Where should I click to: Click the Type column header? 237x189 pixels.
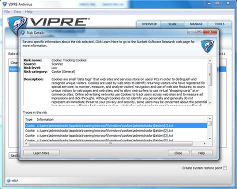[x=29, y=119]
